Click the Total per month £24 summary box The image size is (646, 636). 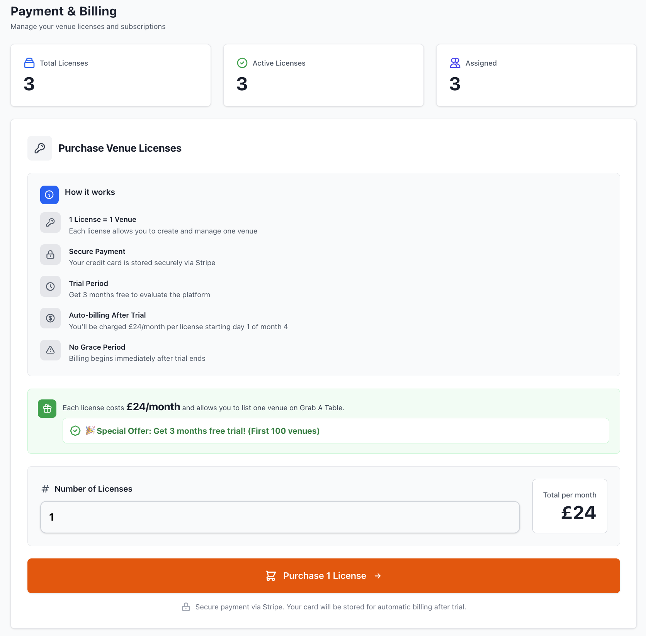coord(569,506)
